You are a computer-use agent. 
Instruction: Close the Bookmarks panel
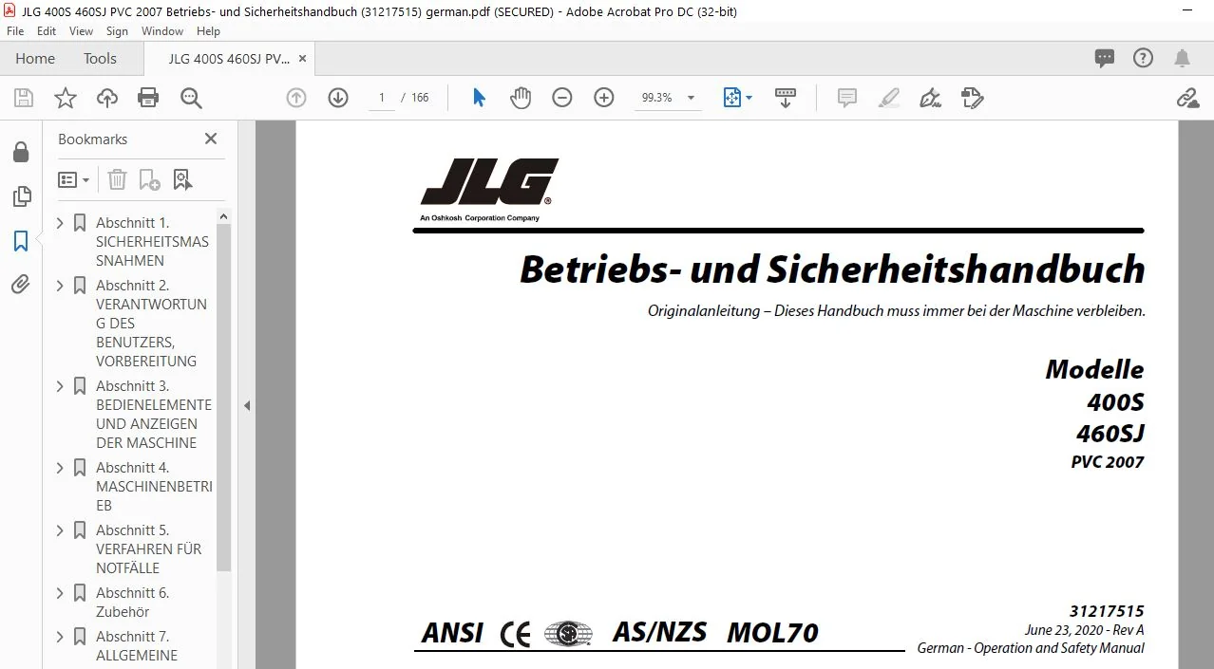[211, 139]
